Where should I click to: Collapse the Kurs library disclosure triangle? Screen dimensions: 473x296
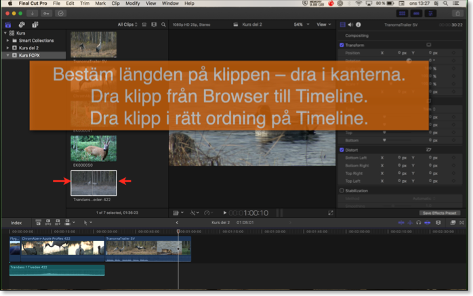point(5,33)
